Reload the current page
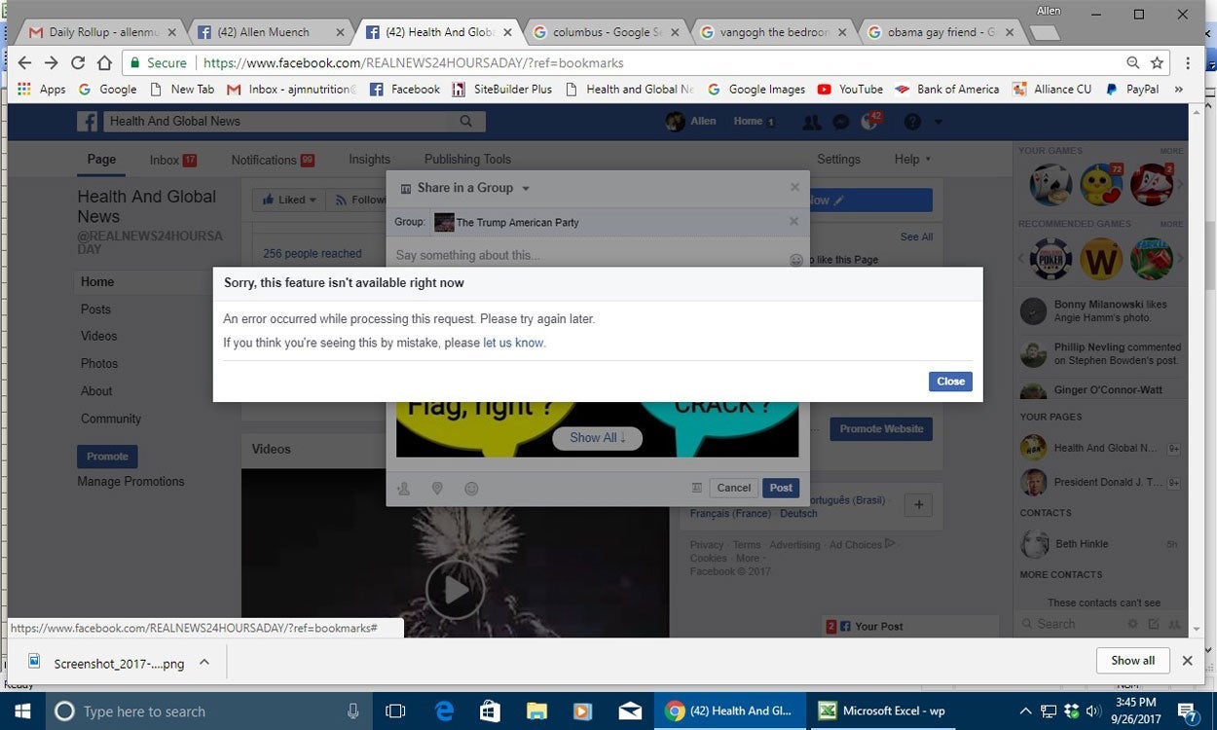This screenshot has height=730, width=1217. tap(78, 63)
